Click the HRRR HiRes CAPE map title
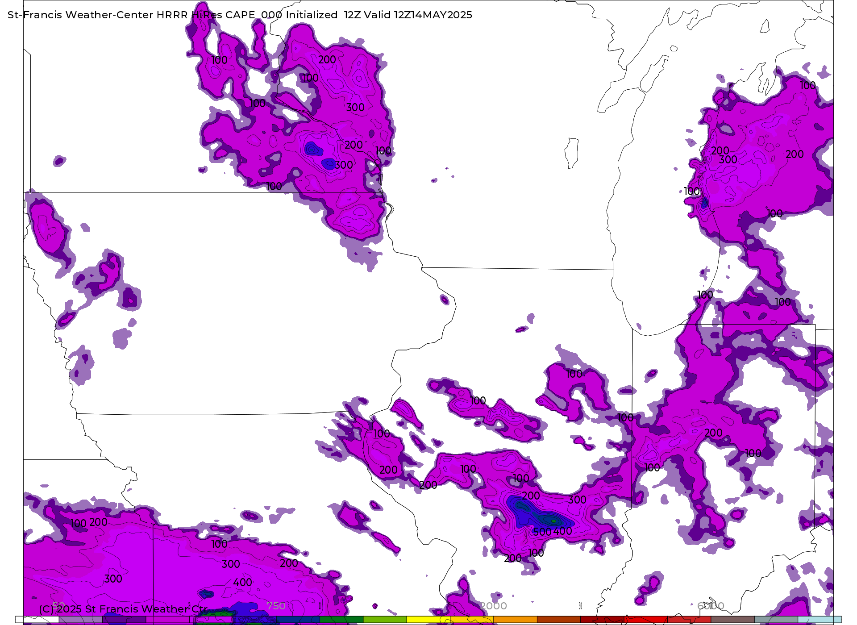This screenshot has width=857, height=625. (x=240, y=15)
